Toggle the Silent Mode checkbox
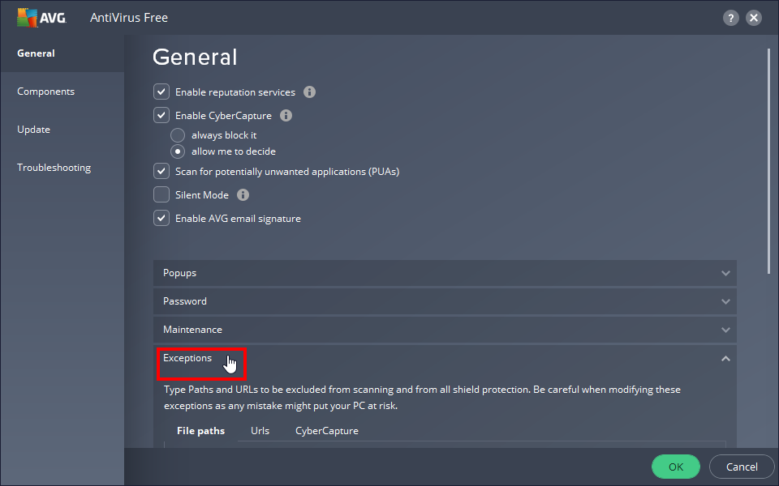This screenshot has height=486, width=779. coord(161,195)
